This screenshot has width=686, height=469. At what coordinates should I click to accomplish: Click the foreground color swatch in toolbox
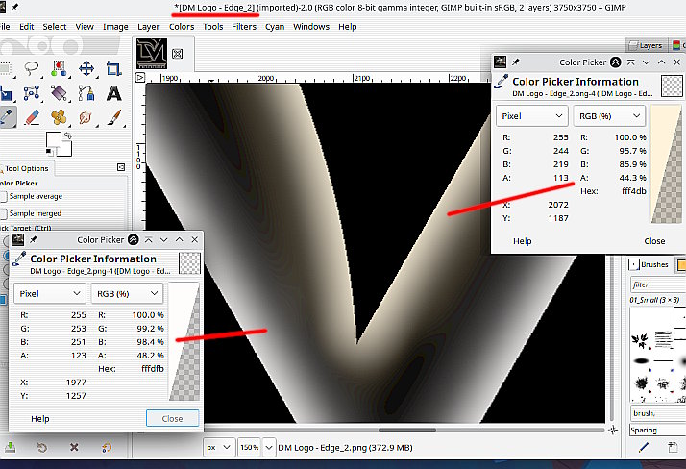click(x=54, y=139)
